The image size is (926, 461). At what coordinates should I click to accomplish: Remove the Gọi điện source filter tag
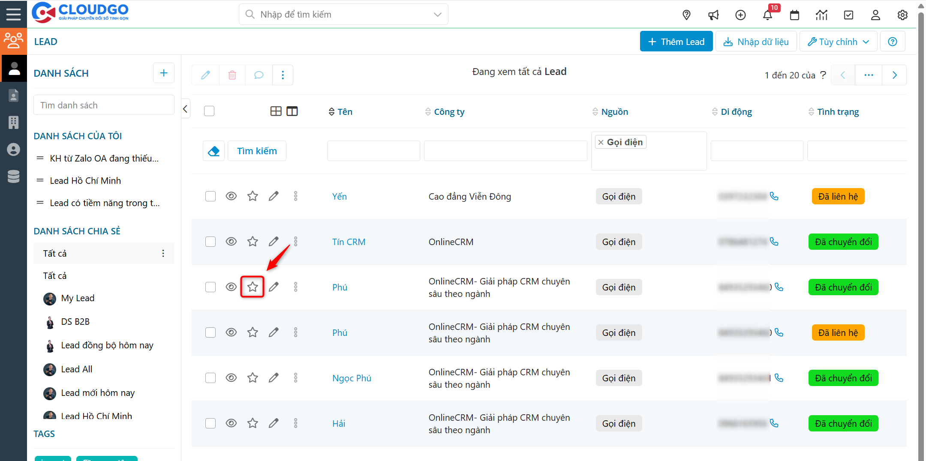pyautogui.click(x=601, y=142)
